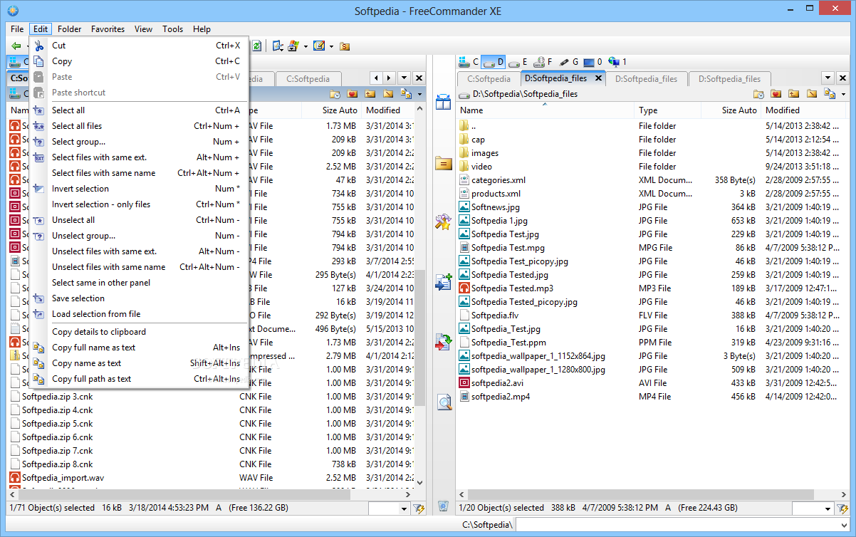Select the images folder

[485, 153]
